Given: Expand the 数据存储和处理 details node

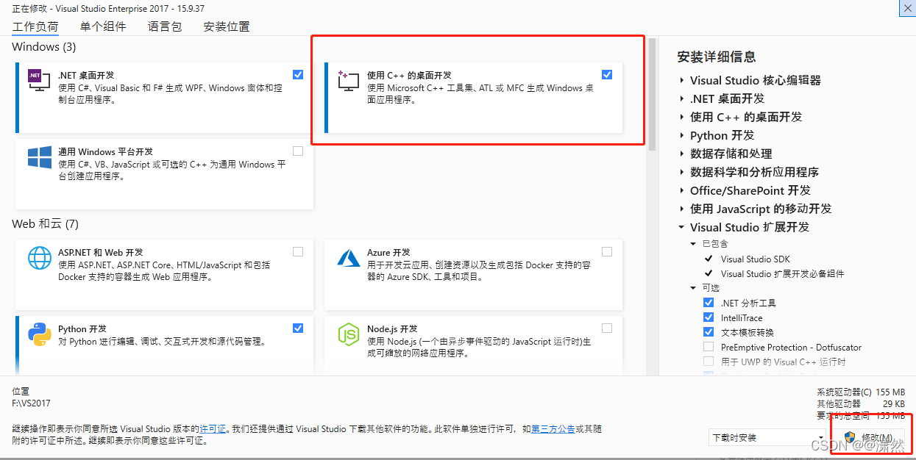Looking at the screenshot, I should [681, 154].
